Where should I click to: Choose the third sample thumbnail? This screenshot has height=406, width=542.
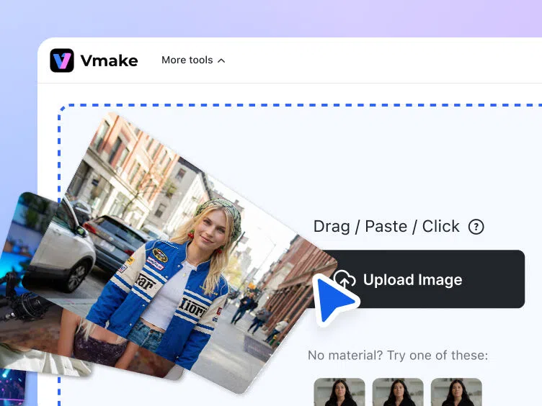[x=456, y=392]
